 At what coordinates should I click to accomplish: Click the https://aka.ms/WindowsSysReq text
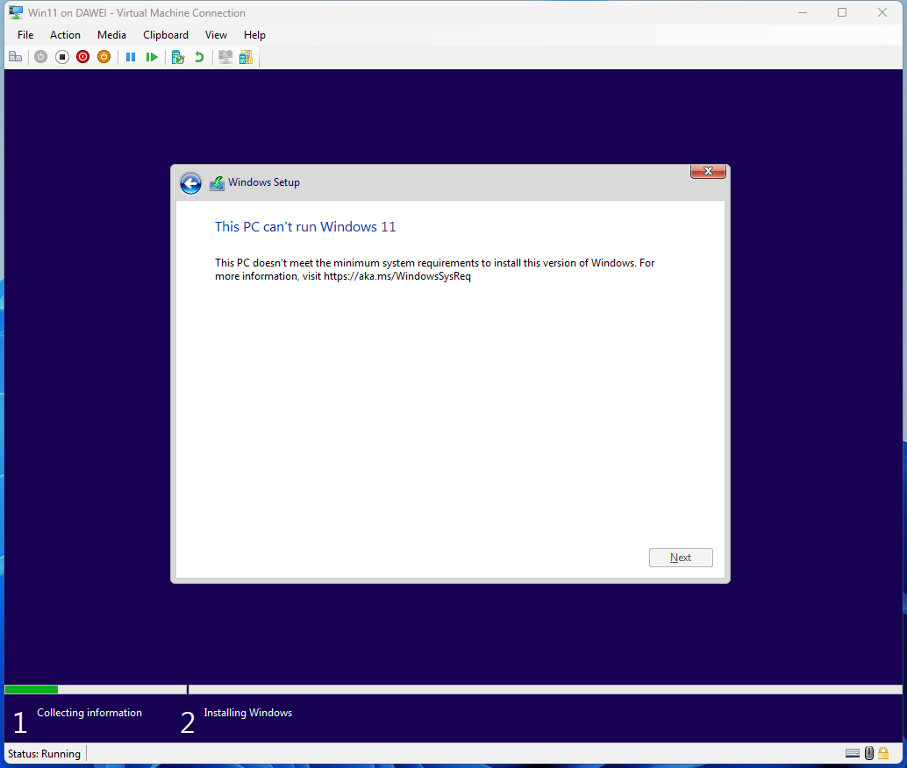[397, 276]
